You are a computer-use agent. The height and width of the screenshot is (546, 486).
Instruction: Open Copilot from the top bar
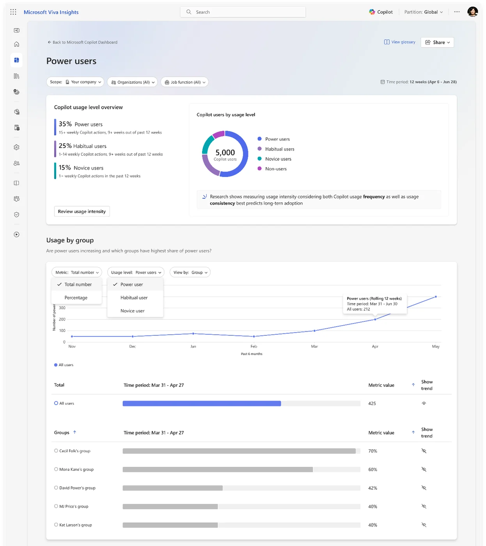381,12
